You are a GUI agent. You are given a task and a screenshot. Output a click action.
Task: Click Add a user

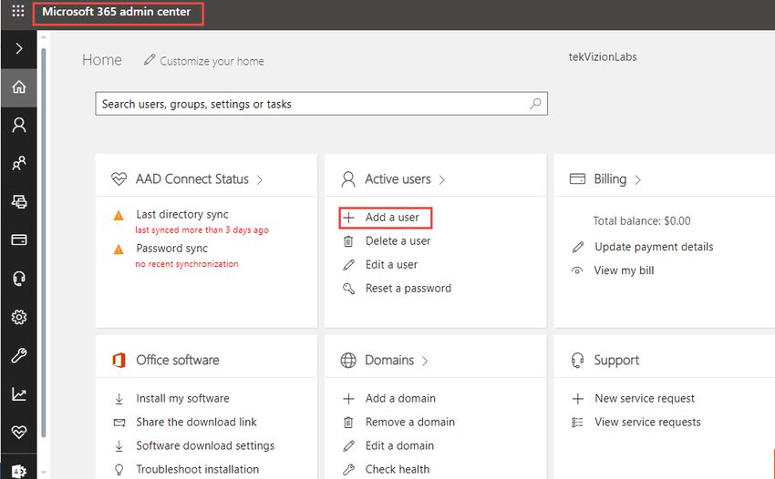[x=392, y=218]
